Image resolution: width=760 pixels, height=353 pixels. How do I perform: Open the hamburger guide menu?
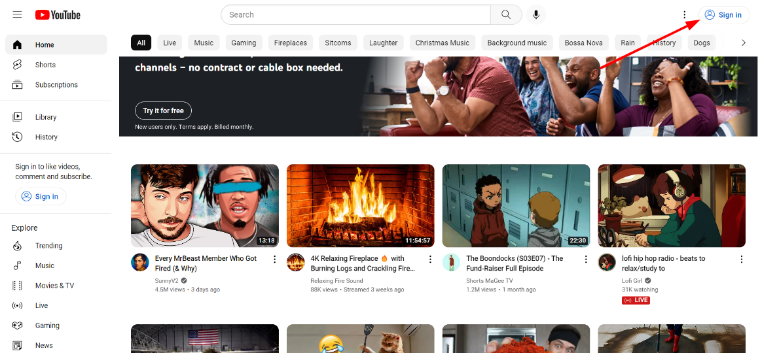coord(17,14)
